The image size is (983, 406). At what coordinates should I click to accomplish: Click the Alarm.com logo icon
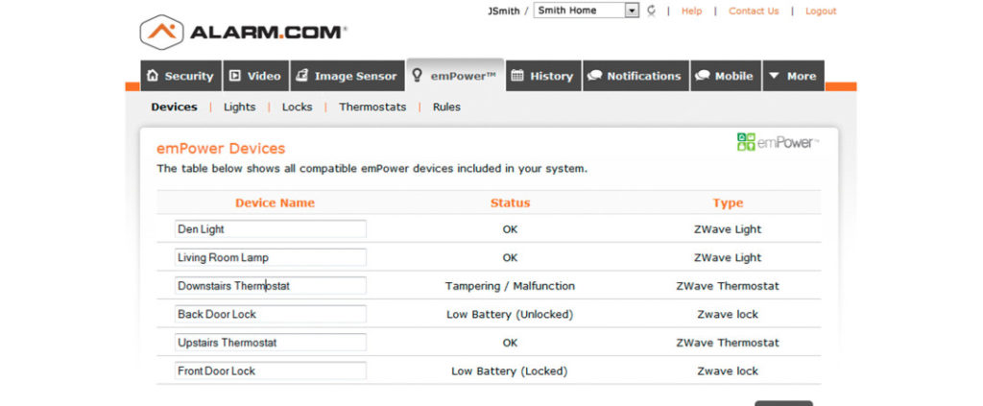[x=161, y=32]
